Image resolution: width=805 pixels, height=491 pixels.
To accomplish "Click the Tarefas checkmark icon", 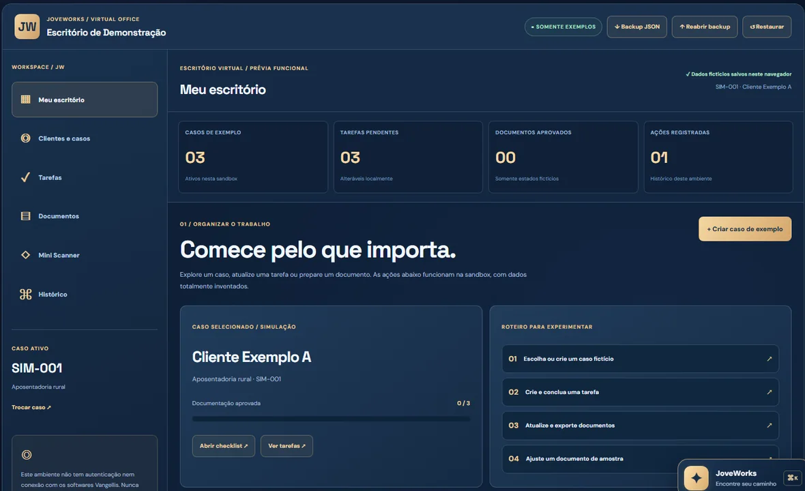I will pos(25,177).
